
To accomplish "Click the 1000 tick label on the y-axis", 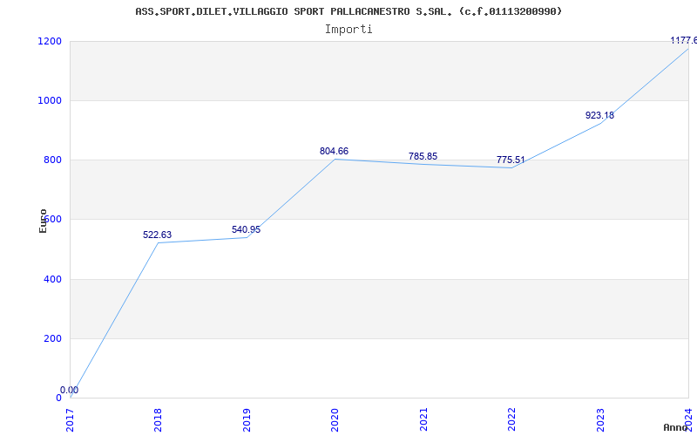I will pos(49,100).
